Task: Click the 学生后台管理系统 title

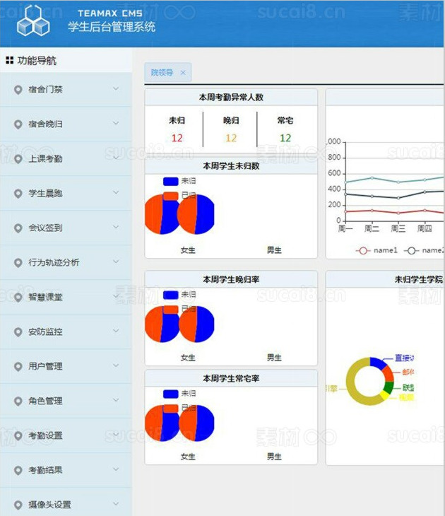Action: (x=112, y=27)
